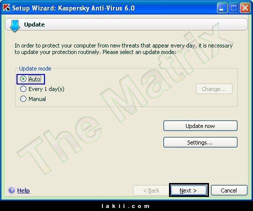Proceed with the Next > button
253x211 pixels.
tap(188, 190)
